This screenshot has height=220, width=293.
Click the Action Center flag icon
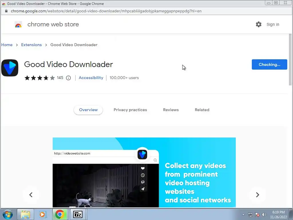click(x=257, y=215)
